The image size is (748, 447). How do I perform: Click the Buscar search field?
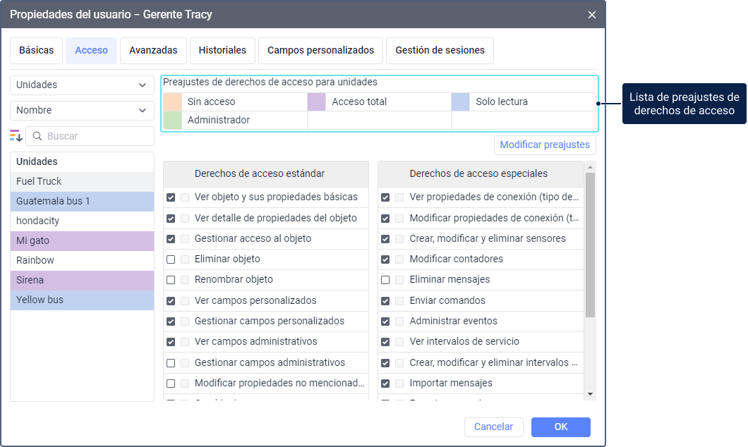click(x=95, y=136)
